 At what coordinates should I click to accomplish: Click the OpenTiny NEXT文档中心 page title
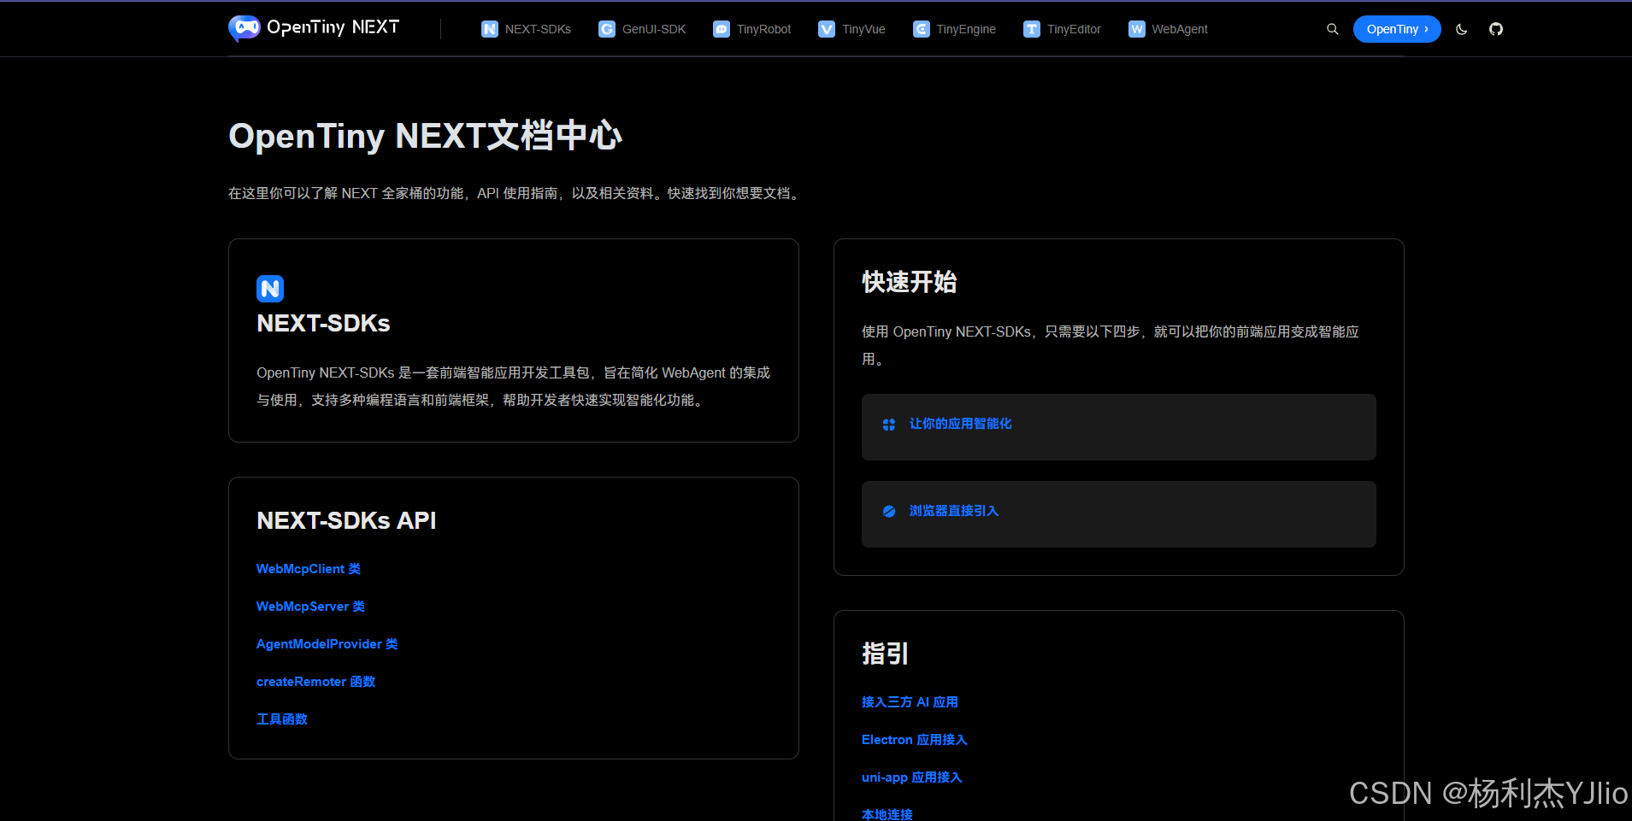pos(425,136)
